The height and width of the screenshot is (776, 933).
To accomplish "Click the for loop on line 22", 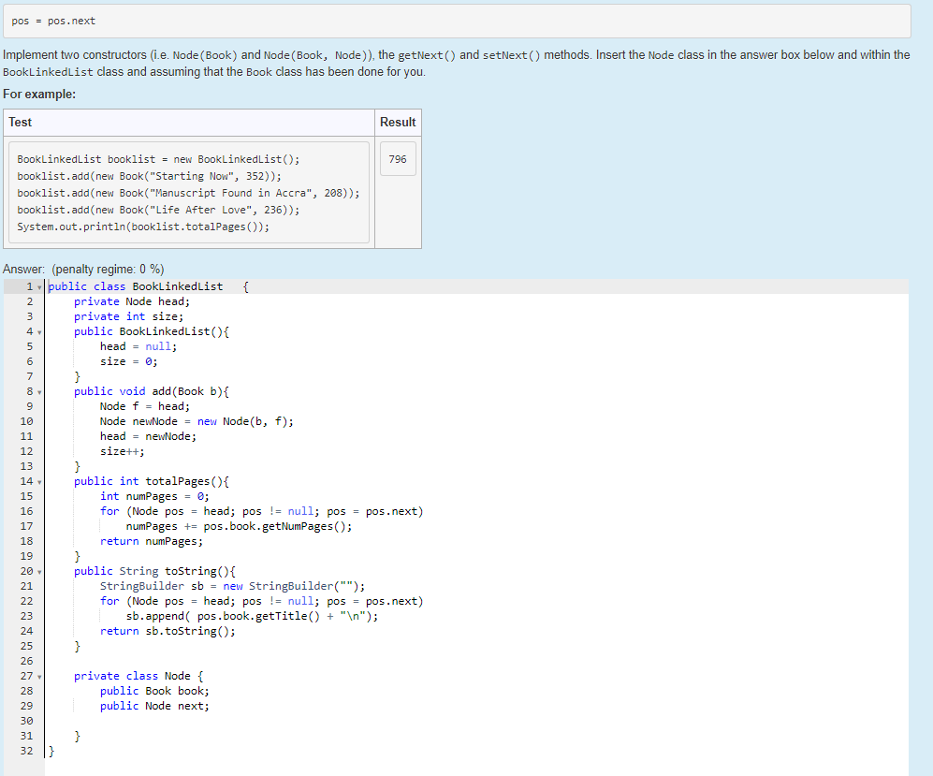I will click(x=261, y=601).
